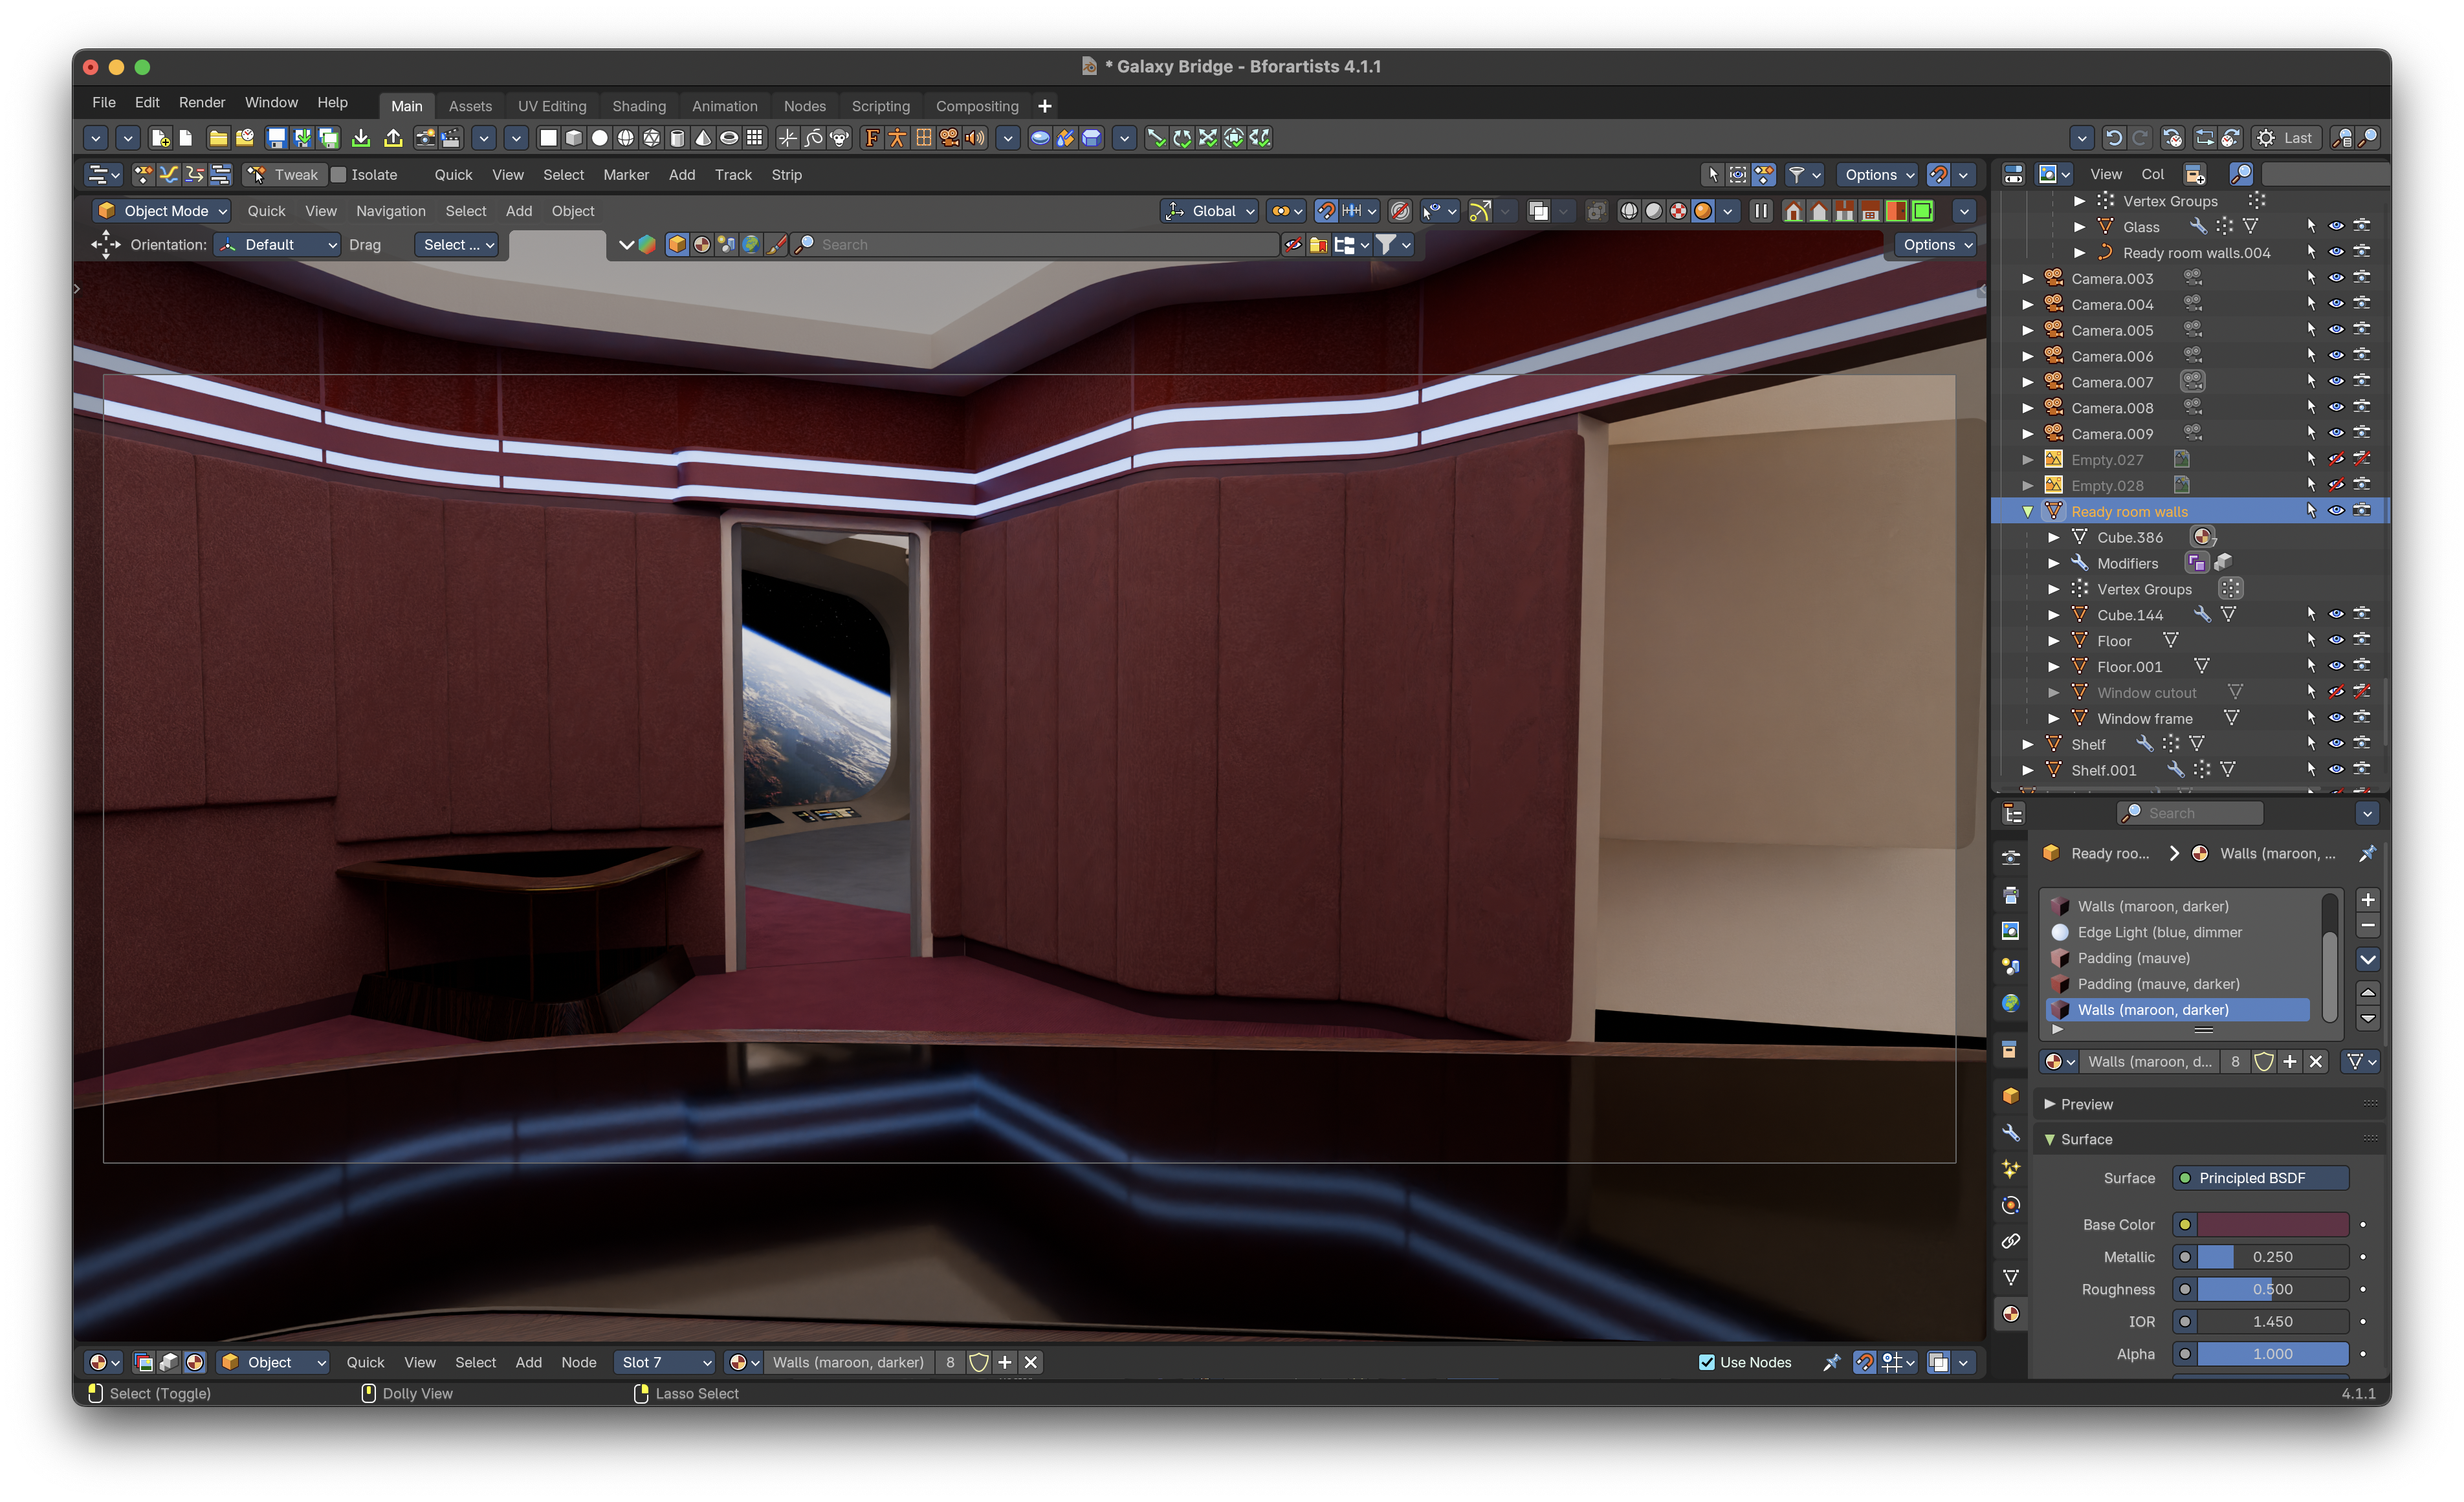Add an armature using the figure icon
Viewport: 2464px width, 1502px height.
click(898, 138)
